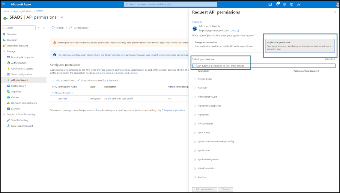Grant admin consent for Software AG
This screenshot has height=193, width=340.
[x=98, y=80]
